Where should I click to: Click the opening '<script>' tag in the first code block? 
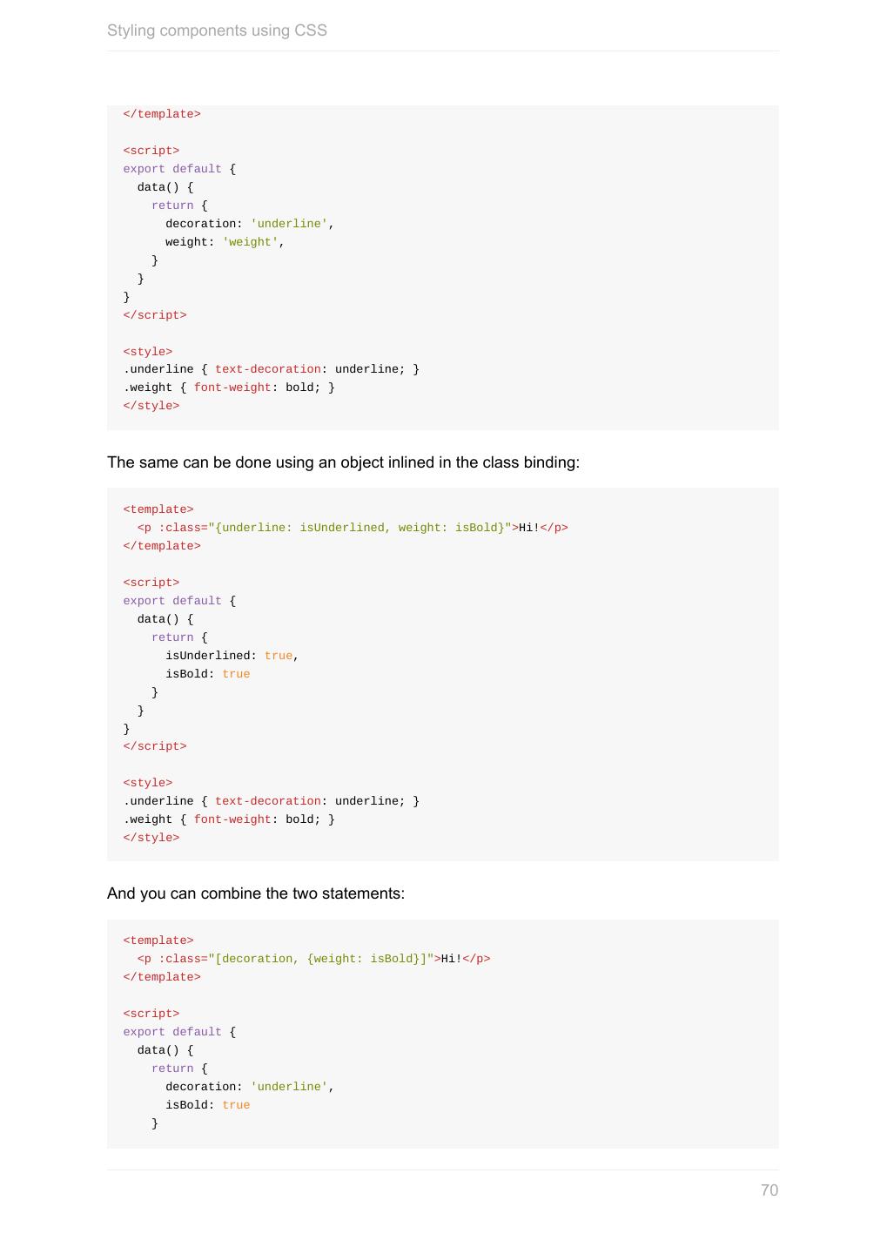151,151
